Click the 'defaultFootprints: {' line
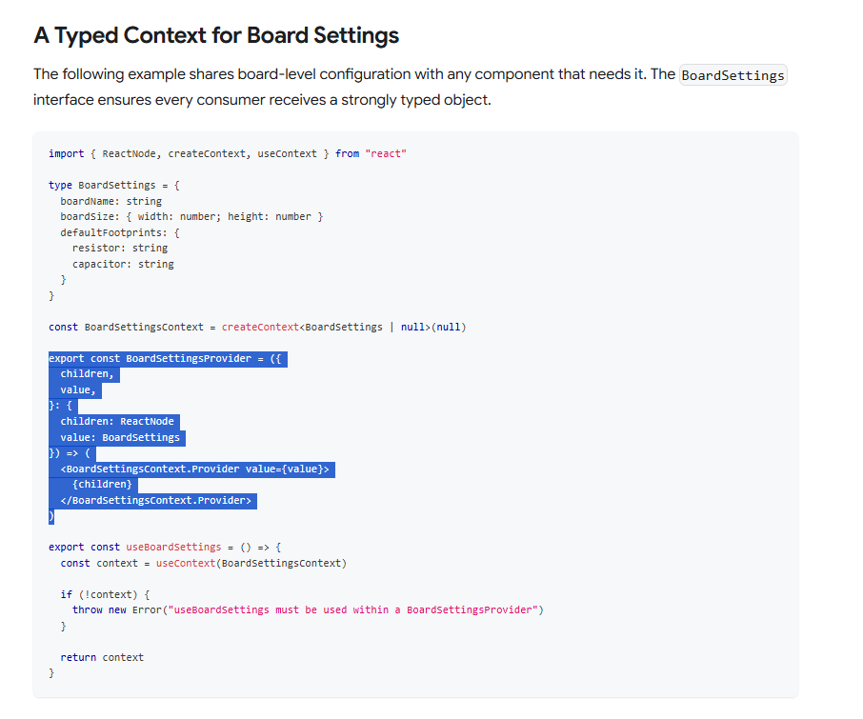Viewport: 863px width, 719px height. point(120,232)
